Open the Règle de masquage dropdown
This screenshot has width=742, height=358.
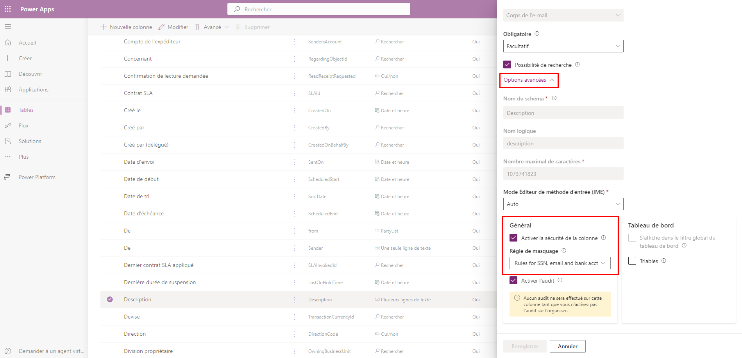pyautogui.click(x=560, y=263)
